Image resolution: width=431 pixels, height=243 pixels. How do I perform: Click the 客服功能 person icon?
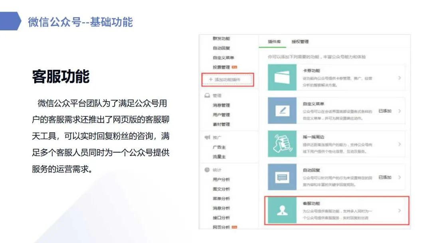tap(282, 210)
